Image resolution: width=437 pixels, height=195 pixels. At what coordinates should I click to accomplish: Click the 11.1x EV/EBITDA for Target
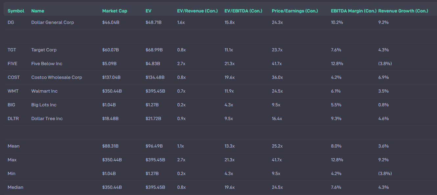(229, 50)
